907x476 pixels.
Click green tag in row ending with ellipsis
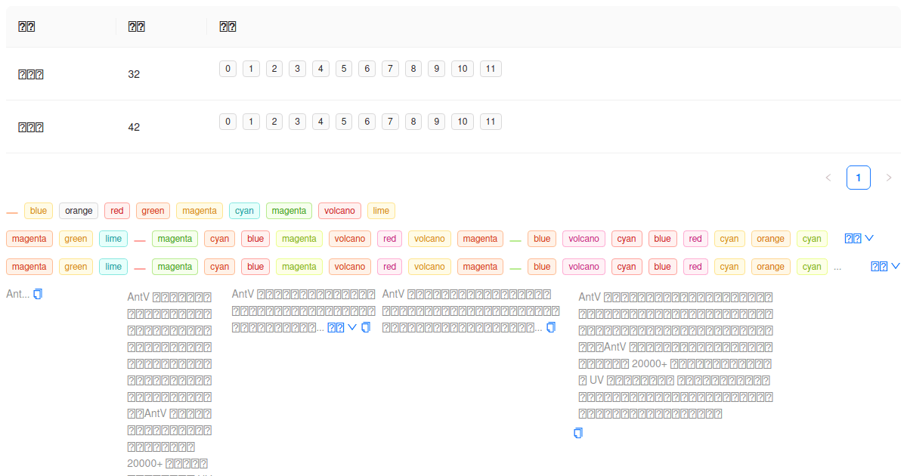coord(76,267)
